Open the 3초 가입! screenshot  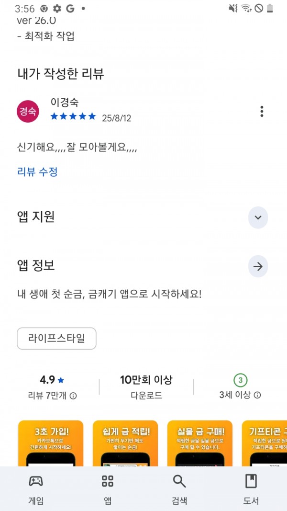click(x=51, y=443)
